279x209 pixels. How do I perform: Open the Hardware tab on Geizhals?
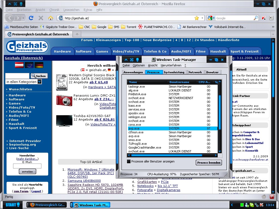click(x=62, y=51)
